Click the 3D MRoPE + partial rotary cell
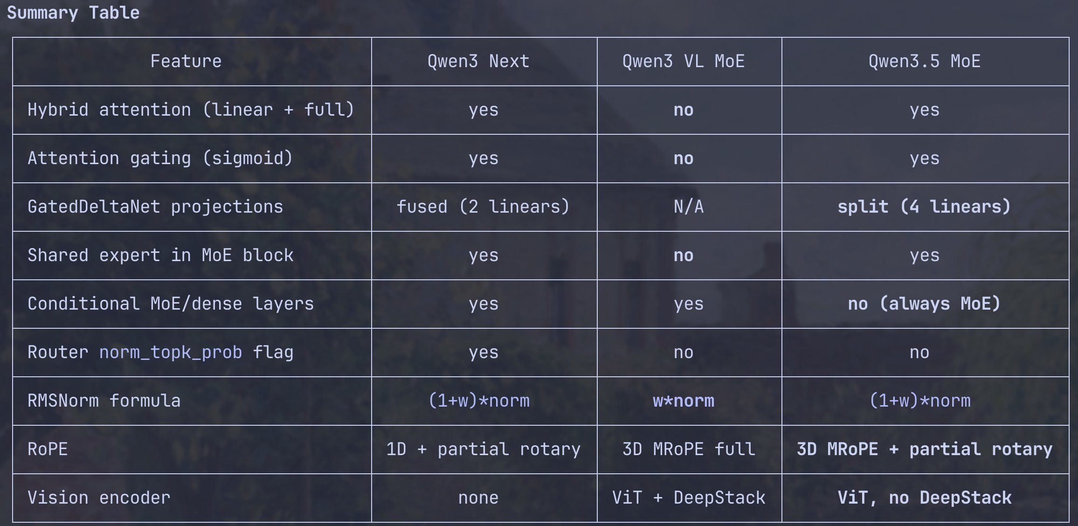 [924, 449]
